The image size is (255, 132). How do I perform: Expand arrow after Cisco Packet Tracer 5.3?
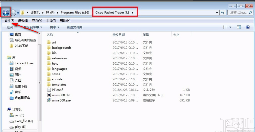(133, 13)
